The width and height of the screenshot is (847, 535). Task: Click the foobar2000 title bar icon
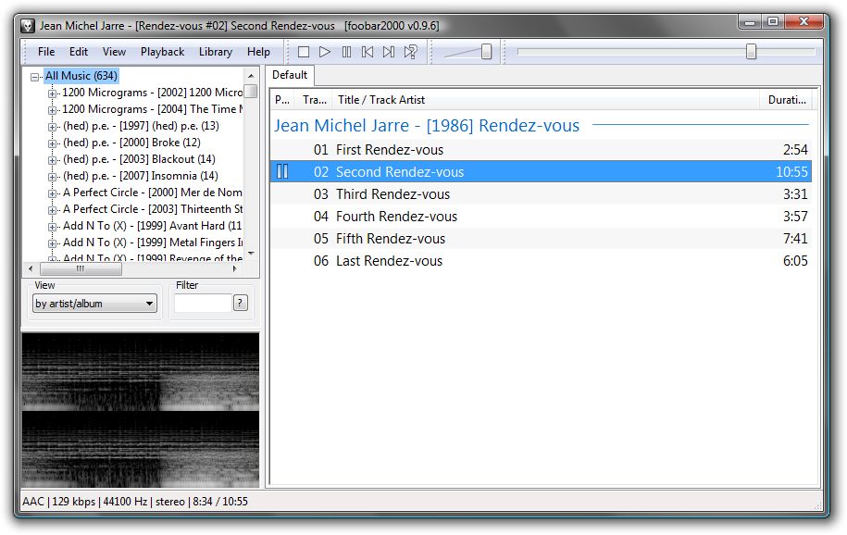[x=28, y=25]
